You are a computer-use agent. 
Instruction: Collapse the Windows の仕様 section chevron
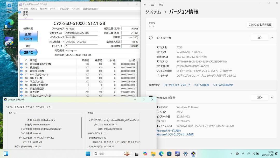click(x=272, y=97)
